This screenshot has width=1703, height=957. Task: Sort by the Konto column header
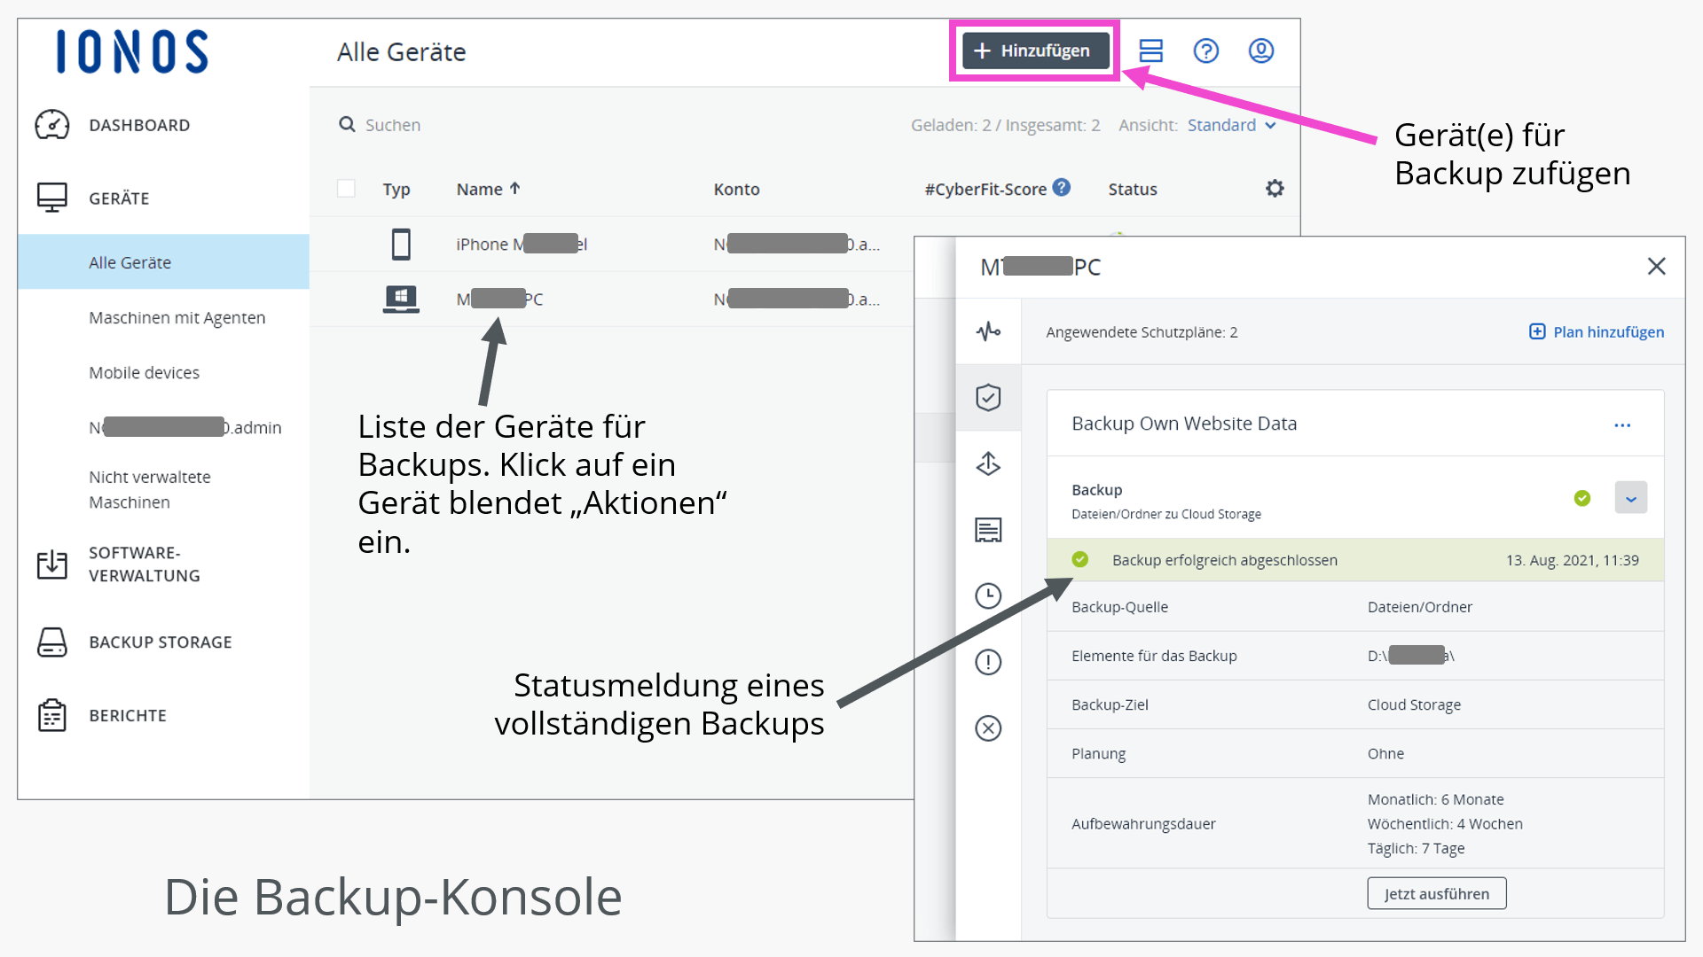[736, 189]
